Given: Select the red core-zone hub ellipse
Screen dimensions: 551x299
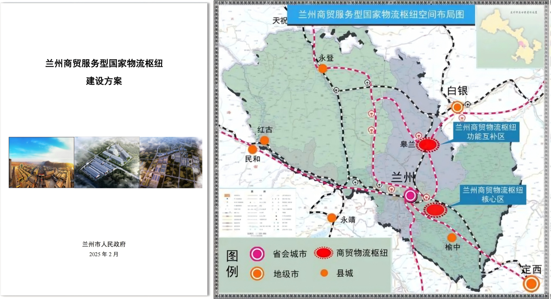Looking at the screenshot, I should pos(435,211).
